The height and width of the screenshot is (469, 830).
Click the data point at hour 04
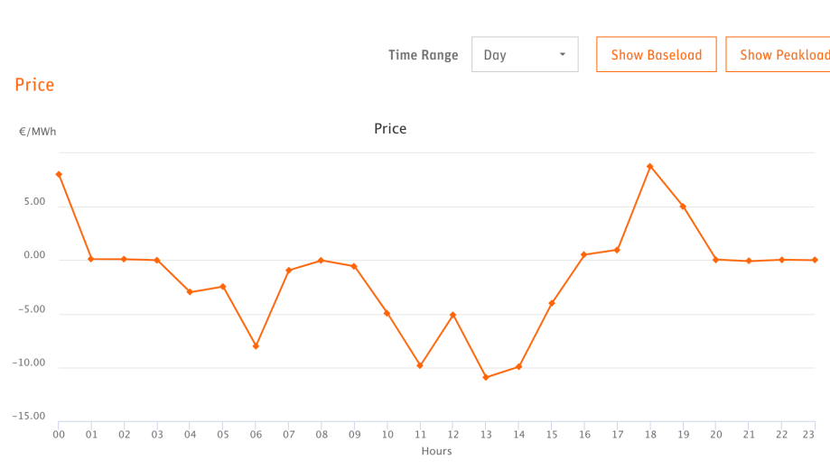pyautogui.click(x=190, y=292)
